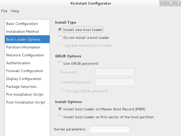The image size is (181, 136).
Task: Maximize the Kickstart Configurator window
Action: [171, 3]
